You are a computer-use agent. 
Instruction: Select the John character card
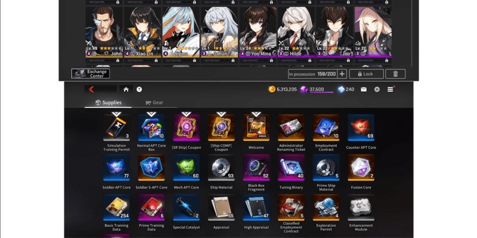[x=104, y=32]
